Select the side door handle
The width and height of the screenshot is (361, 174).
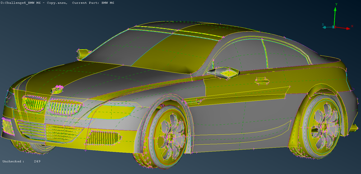[x=262, y=80]
